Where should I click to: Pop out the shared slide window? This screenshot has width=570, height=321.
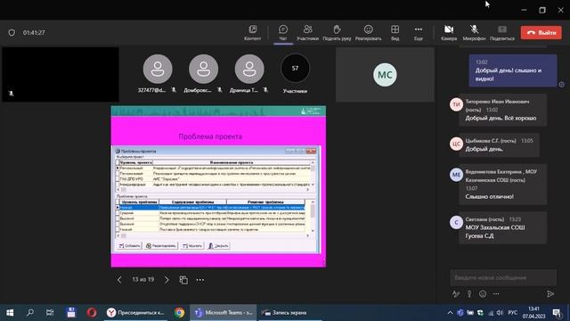click(183, 279)
